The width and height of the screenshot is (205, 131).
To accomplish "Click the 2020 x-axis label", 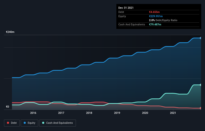I will [145, 113].
